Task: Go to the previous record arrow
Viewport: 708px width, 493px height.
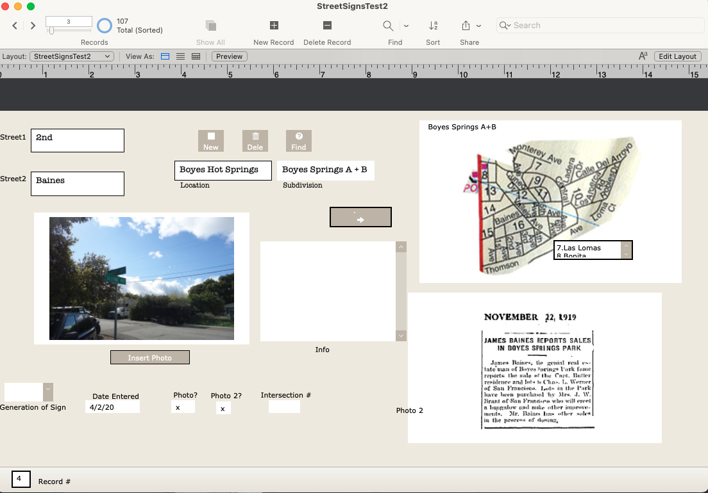Action: [x=15, y=26]
